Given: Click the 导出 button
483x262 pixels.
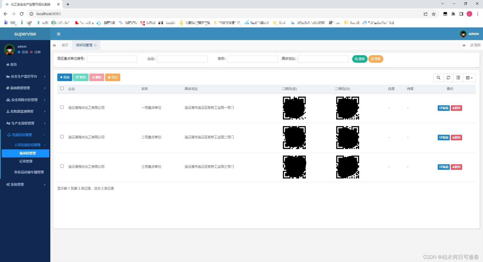Looking at the screenshot, I should tap(113, 77).
